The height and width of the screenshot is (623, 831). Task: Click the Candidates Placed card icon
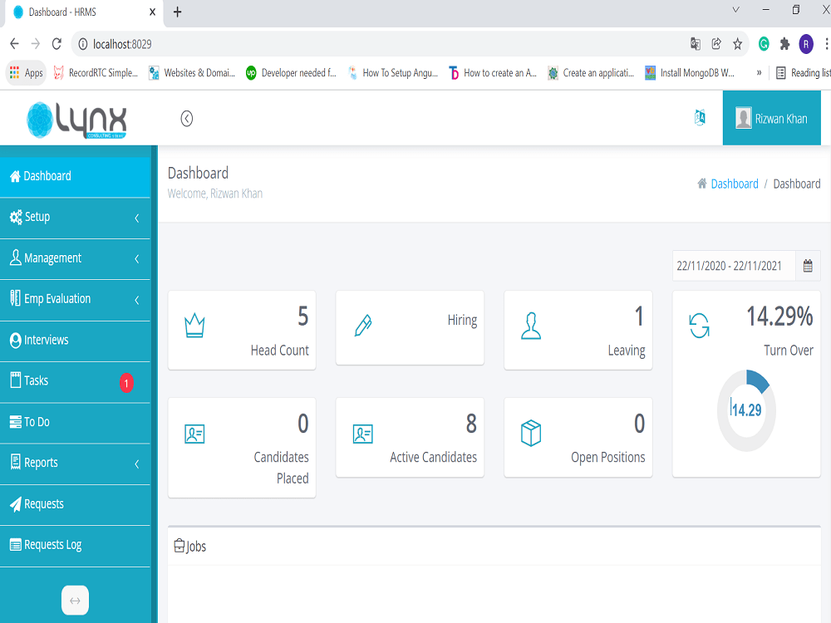coord(194,434)
